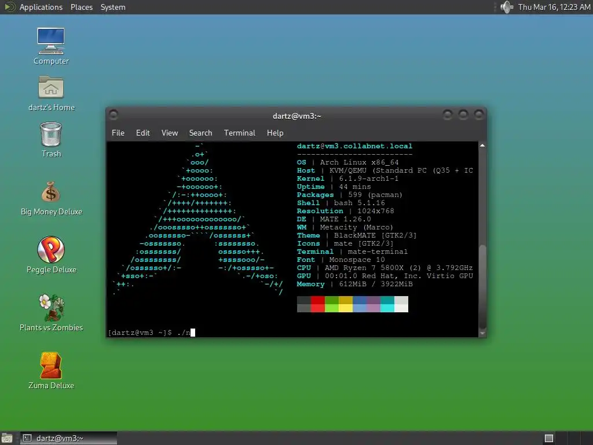This screenshot has width=593, height=445.
Task: Click the Font 'Monospace 10' text
Action: 357,260
